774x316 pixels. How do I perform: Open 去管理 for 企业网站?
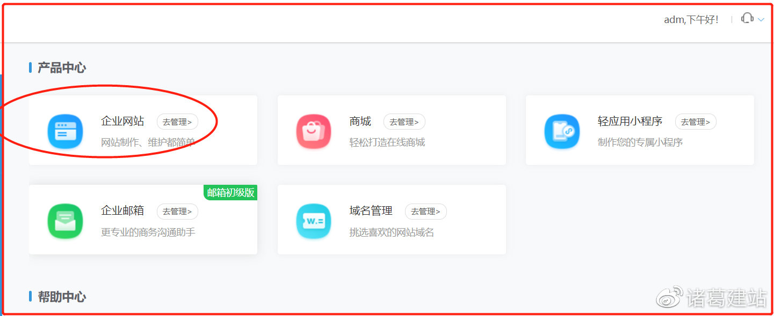point(177,122)
